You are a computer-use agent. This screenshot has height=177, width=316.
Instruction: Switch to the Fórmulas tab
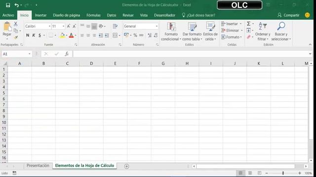tap(93, 15)
